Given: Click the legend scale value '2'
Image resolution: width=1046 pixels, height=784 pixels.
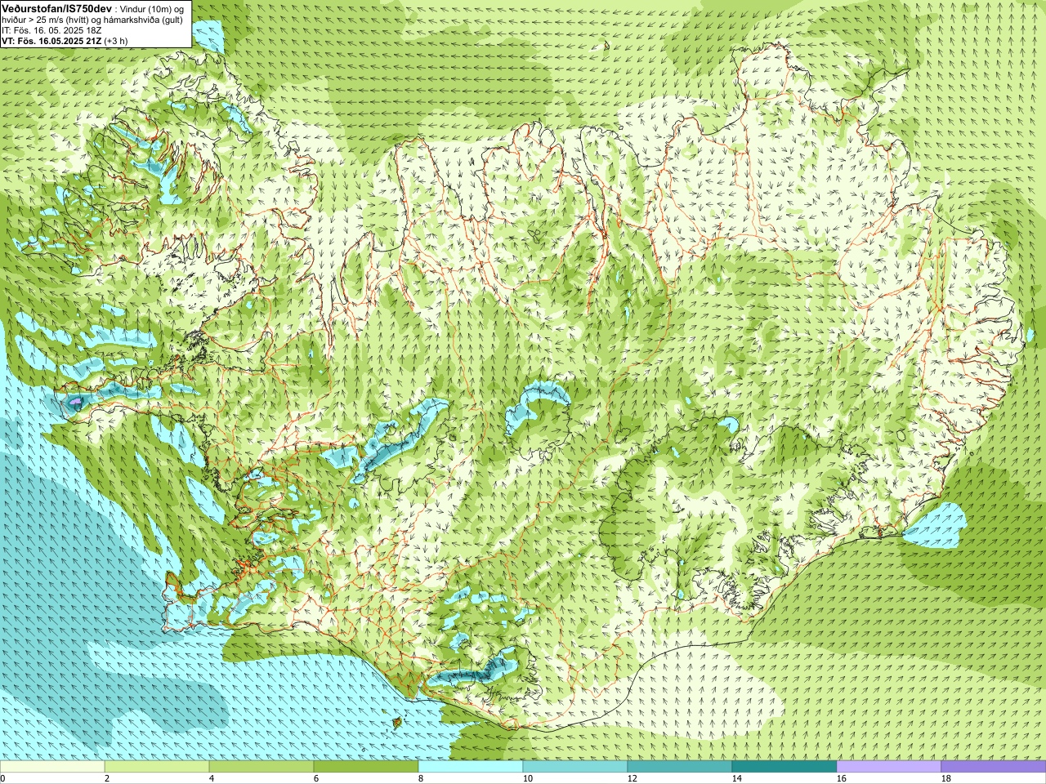Looking at the screenshot, I should [107, 778].
